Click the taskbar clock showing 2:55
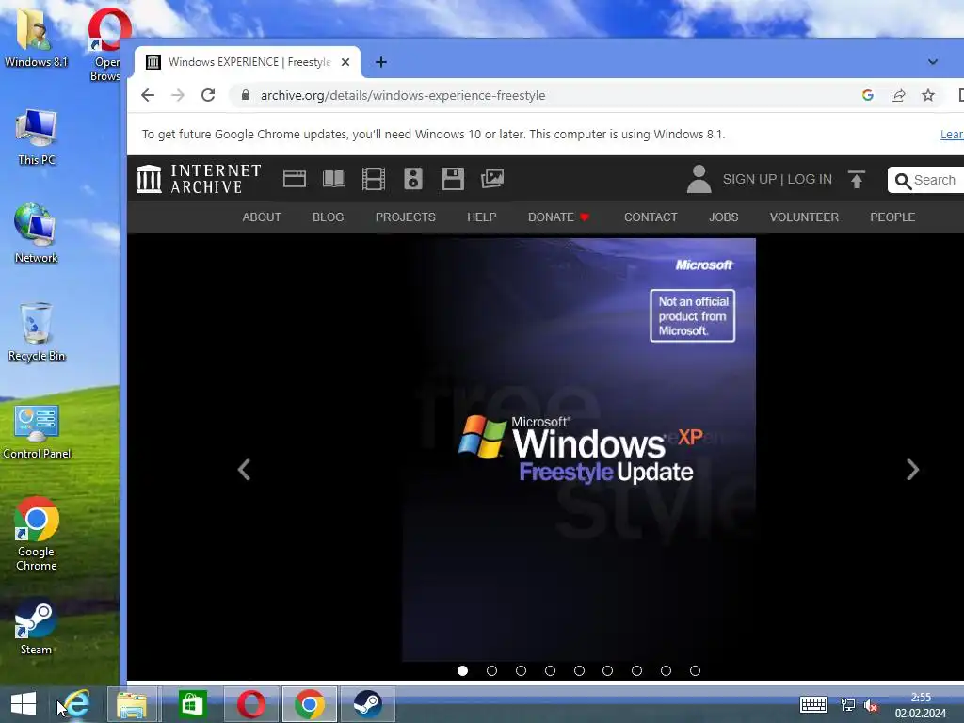 [x=921, y=705]
